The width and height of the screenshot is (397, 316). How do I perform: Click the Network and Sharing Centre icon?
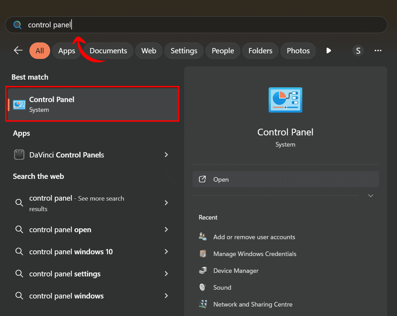(203, 304)
